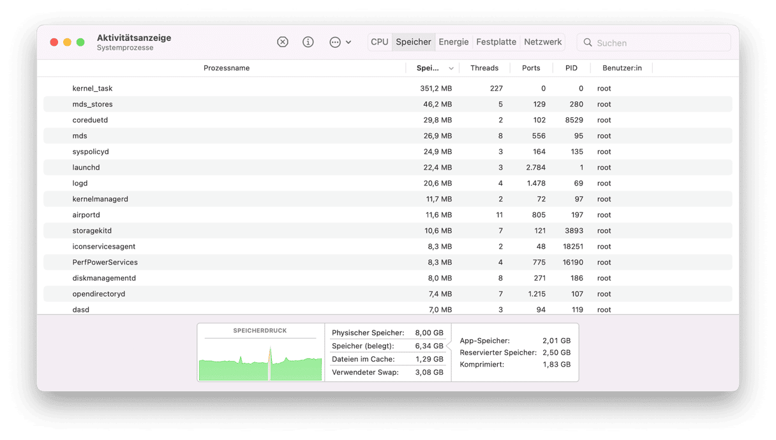Select the logd process

click(x=388, y=183)
